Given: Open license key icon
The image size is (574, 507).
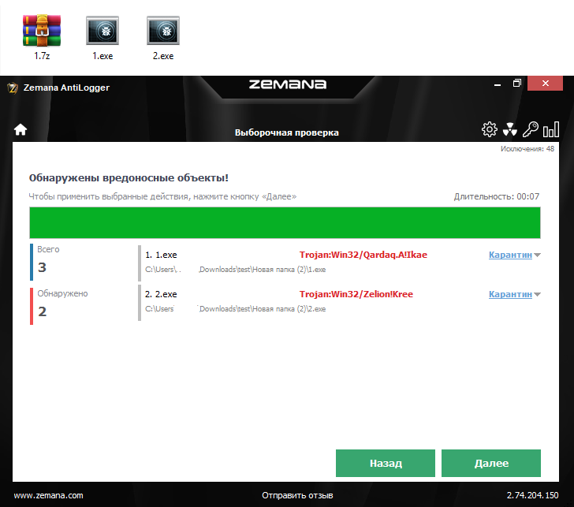Looking at the screenshot, I should 530,129.
